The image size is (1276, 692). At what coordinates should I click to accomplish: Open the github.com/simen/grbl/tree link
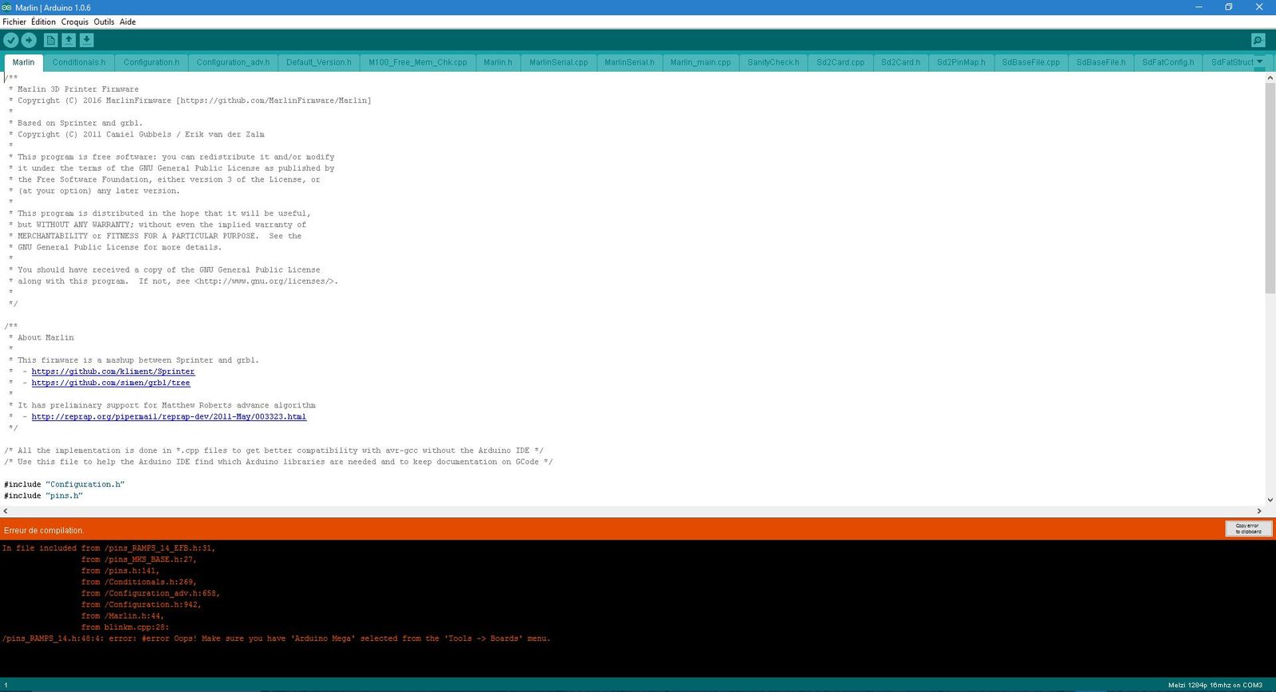(x=111, y=383)
